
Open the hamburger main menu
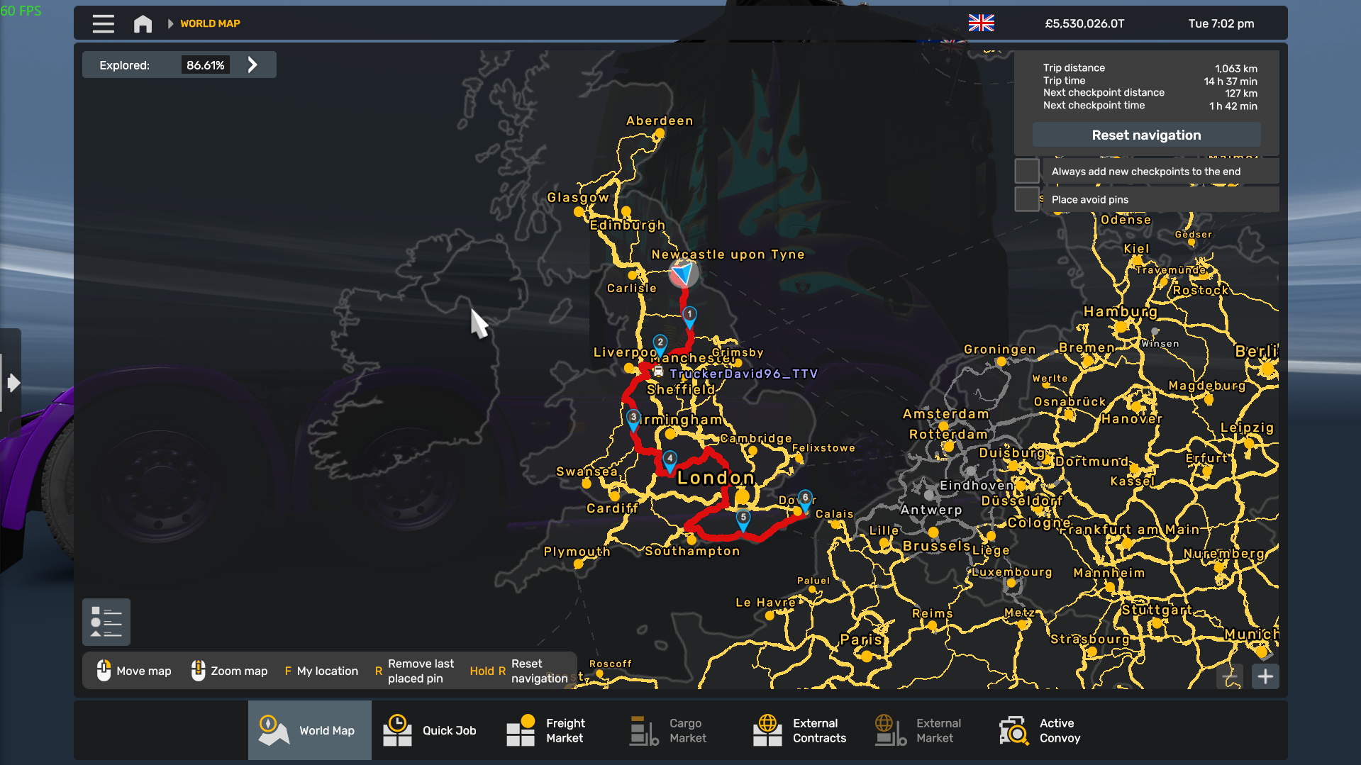[x=103, y=23]
